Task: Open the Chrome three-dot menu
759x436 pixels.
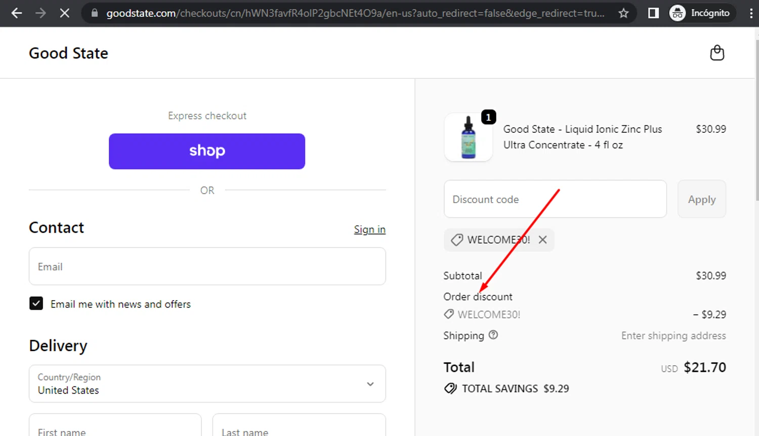Action: (x=751, y=13)
